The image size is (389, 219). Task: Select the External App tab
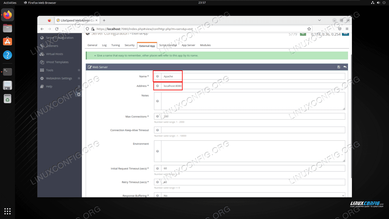click(x=147, y=45)
